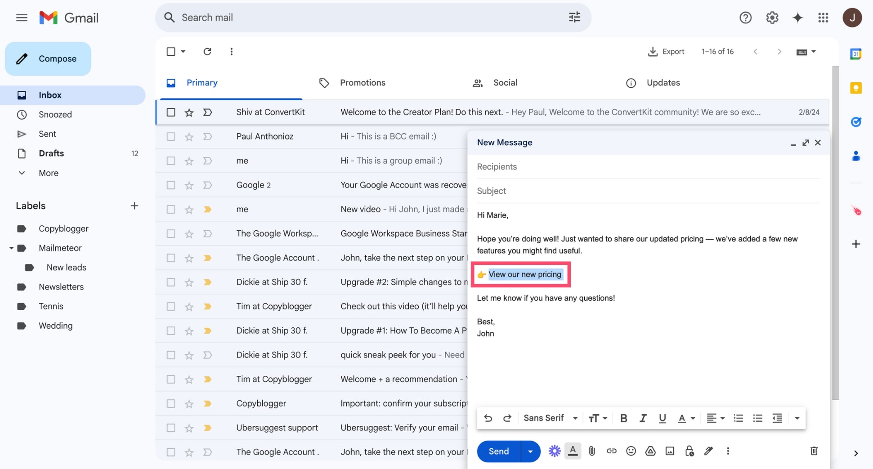Star the Ubersuggest support email
The image size is (873, 469).
tap(189, 428)
